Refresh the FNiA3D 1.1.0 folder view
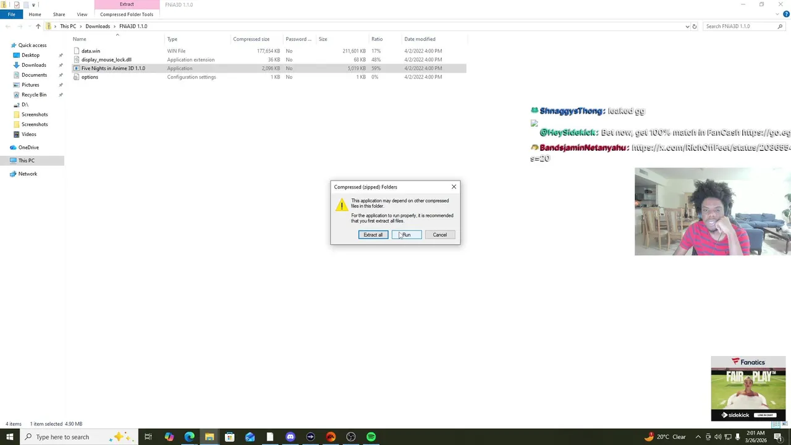The image size is (791, 445). coord(695,26)
